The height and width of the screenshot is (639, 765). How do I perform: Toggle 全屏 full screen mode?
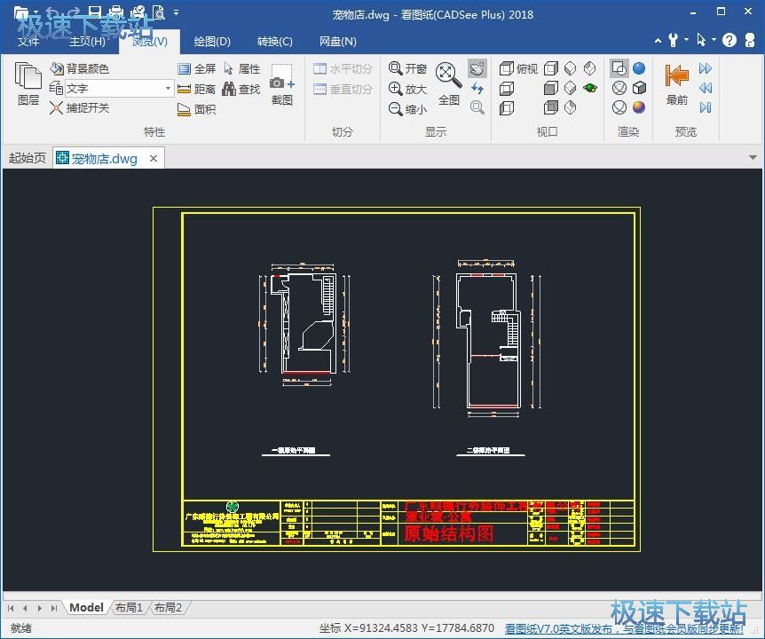(196, 68)
